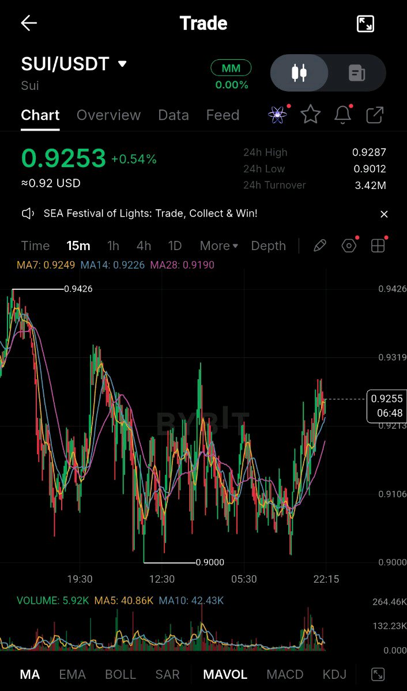Expand the More intervals dropdown
The width and height of the screenshot is (407, 691).
(218, 246)
